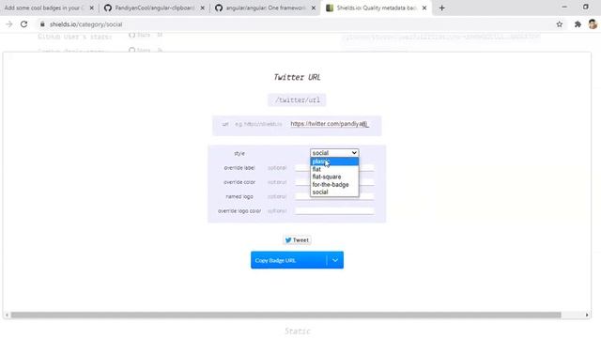
Task: Close the Shields.io tab
Action: pos(424,8)
